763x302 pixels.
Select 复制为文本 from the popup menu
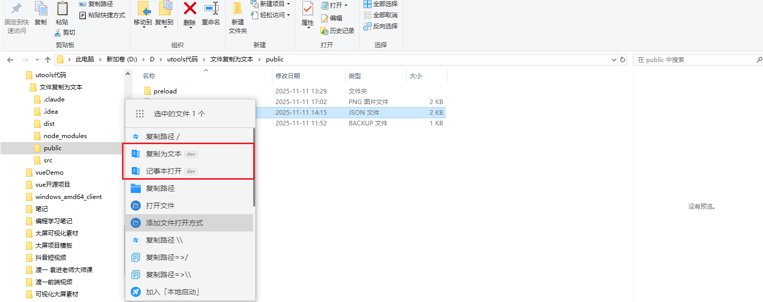point(164,154)
